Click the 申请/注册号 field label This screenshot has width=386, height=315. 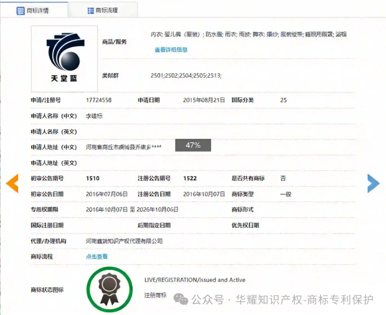[45, 100]
